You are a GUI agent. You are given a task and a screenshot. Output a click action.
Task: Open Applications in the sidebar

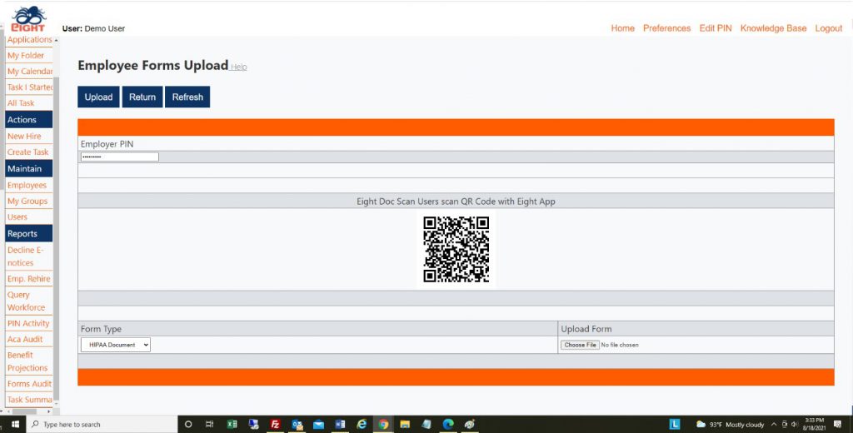tap(29, 40)
